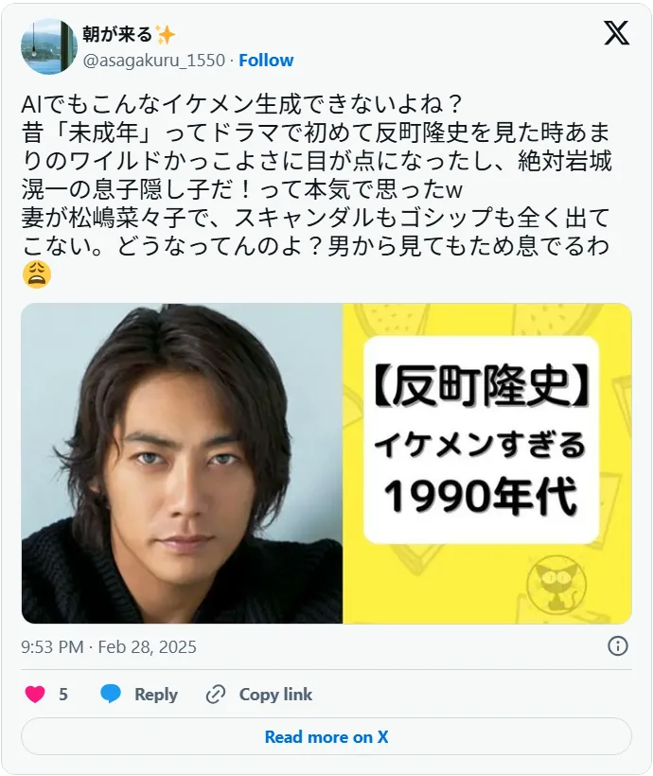Open the portrait photo on the left

point(182,463)
